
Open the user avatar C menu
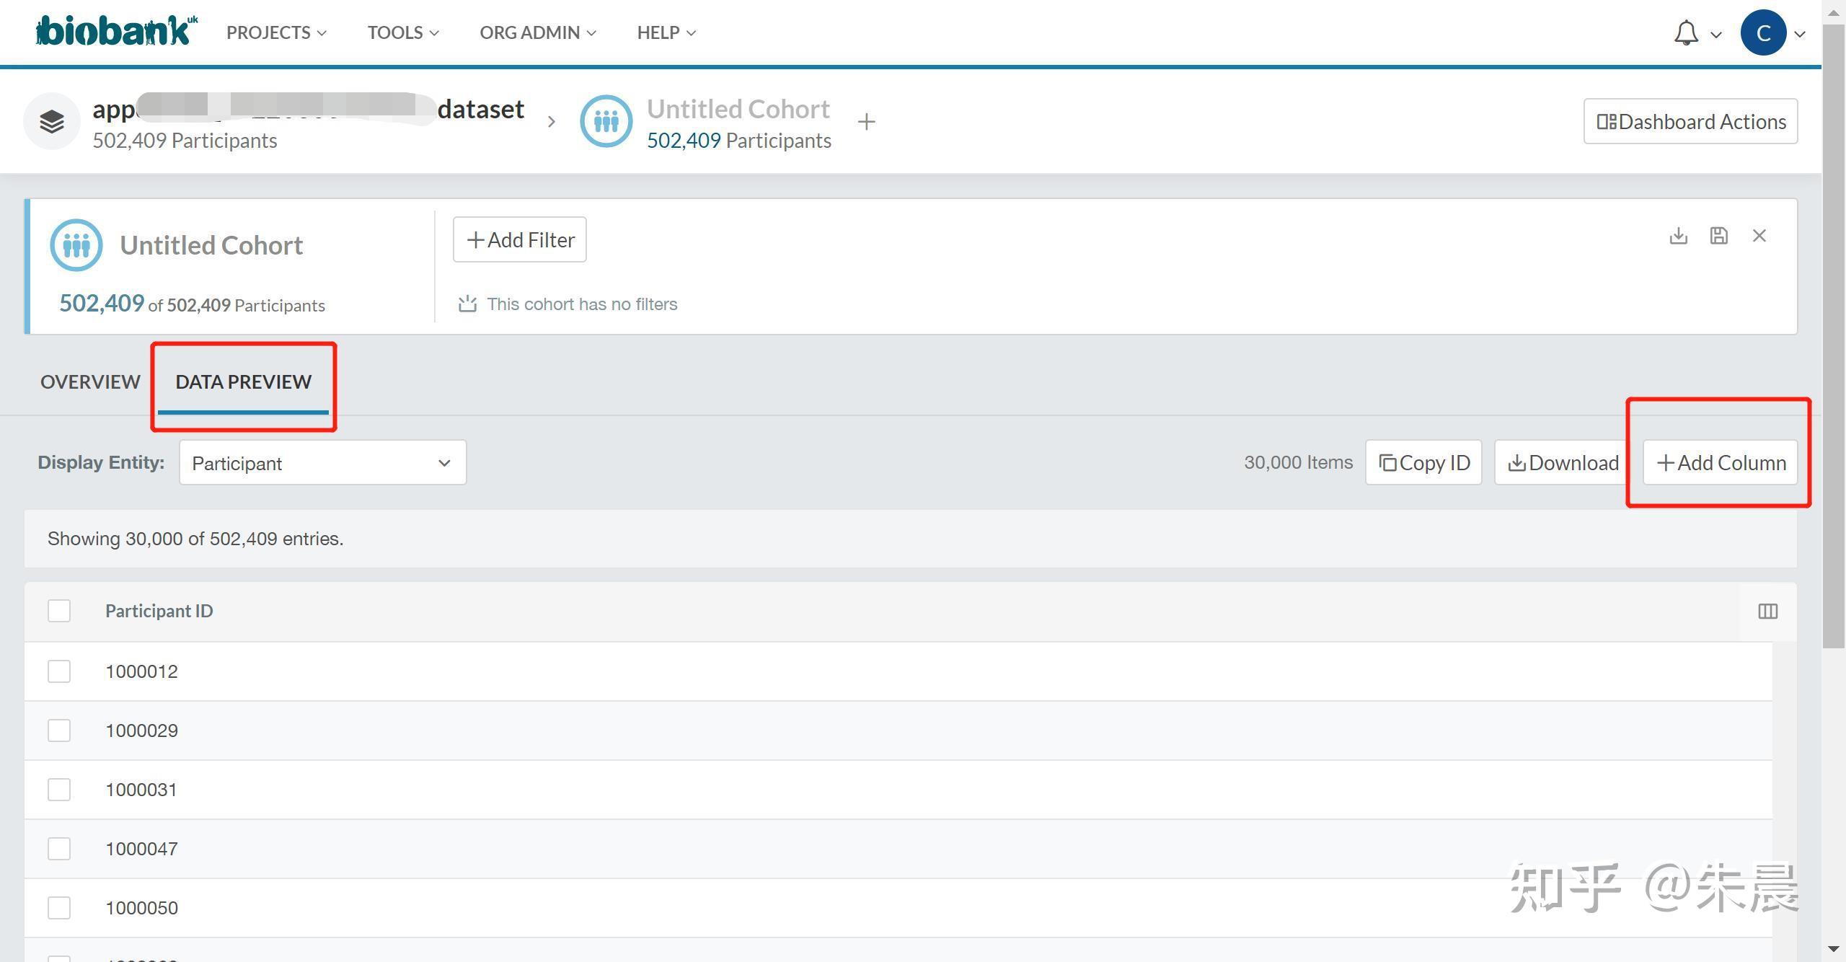tap(1763, 33)
